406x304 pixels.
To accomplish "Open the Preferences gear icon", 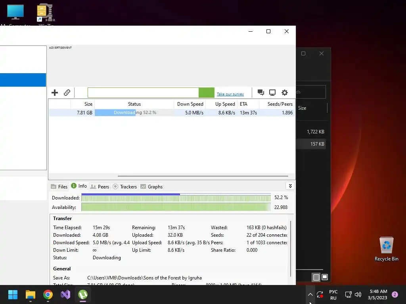I will pos(285,93).
